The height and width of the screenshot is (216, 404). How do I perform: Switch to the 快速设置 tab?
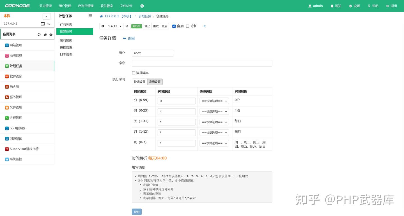click(139, 82)
